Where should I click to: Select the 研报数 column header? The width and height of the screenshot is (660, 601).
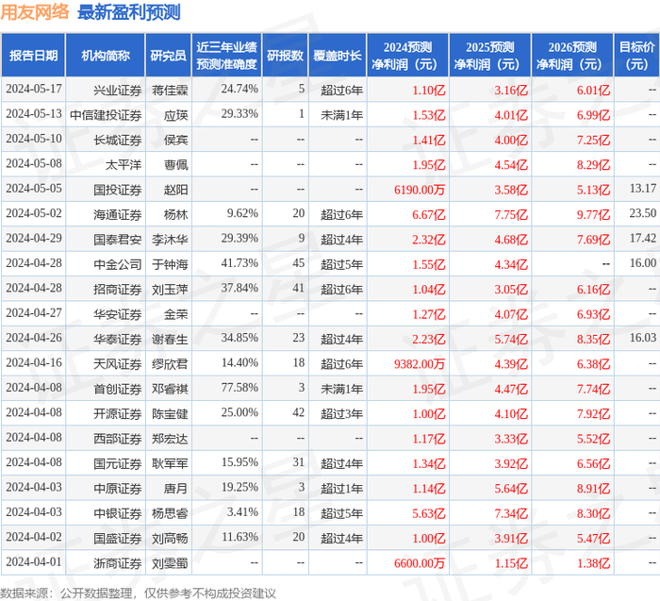click(285, 55)
